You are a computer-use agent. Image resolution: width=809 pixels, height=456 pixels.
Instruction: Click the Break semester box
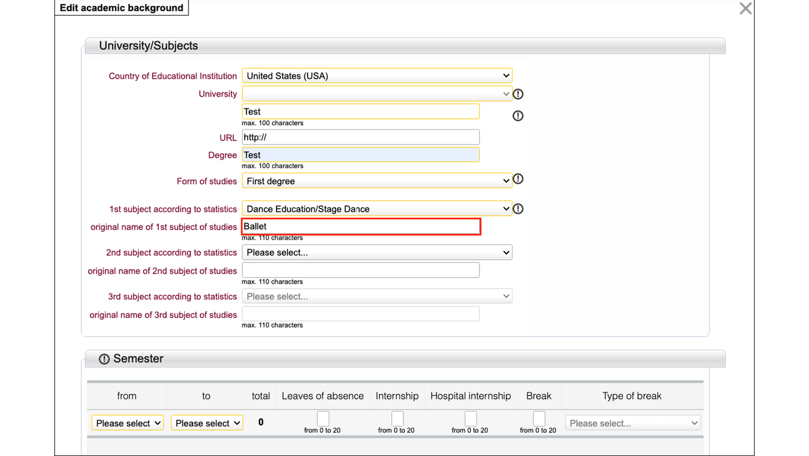[x=539, y=418]
